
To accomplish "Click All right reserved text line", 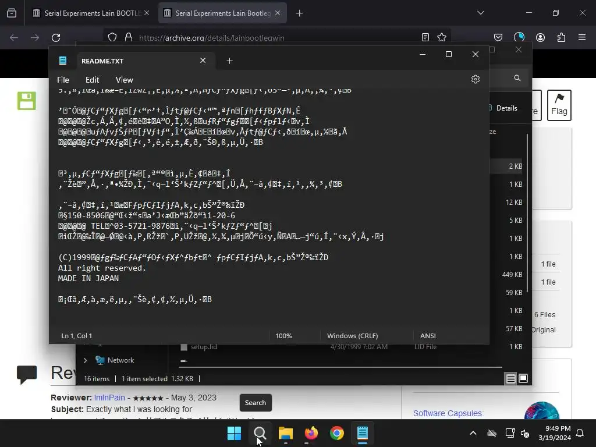I will (x=102, y=268).
